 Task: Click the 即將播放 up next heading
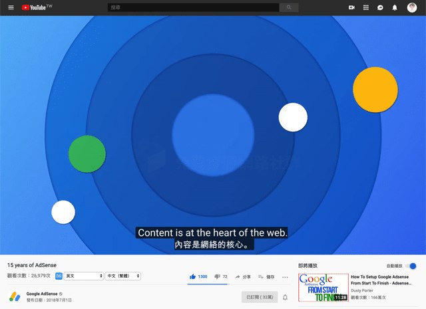pyautogui.click(x=308, y=266)
